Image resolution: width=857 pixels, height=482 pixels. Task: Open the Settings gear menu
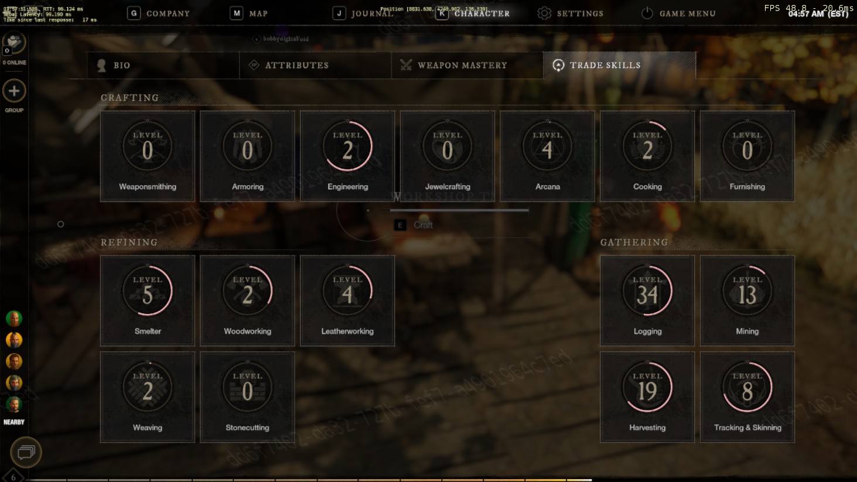(571, 13)
